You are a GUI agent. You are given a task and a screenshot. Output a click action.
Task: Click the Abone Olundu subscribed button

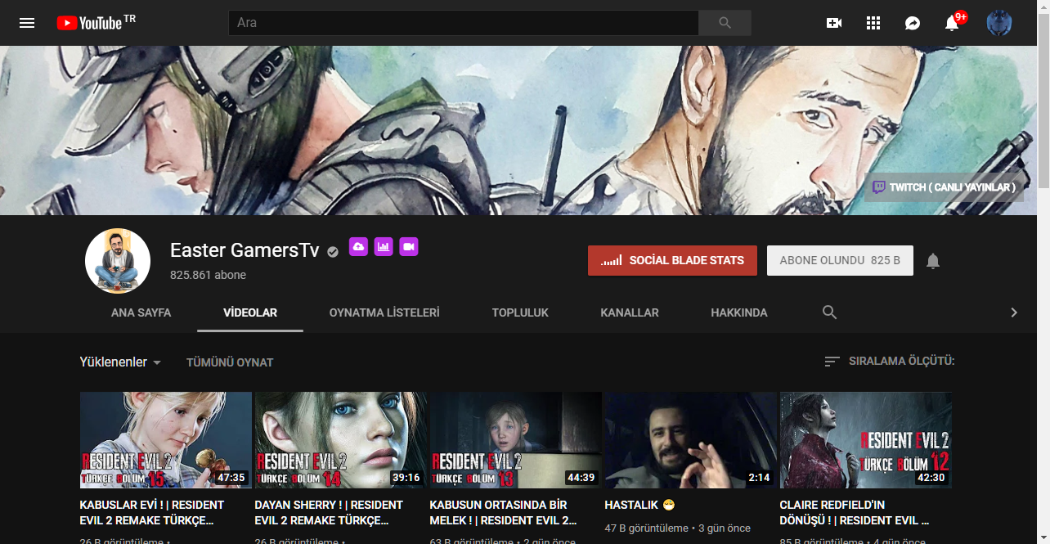840,261
